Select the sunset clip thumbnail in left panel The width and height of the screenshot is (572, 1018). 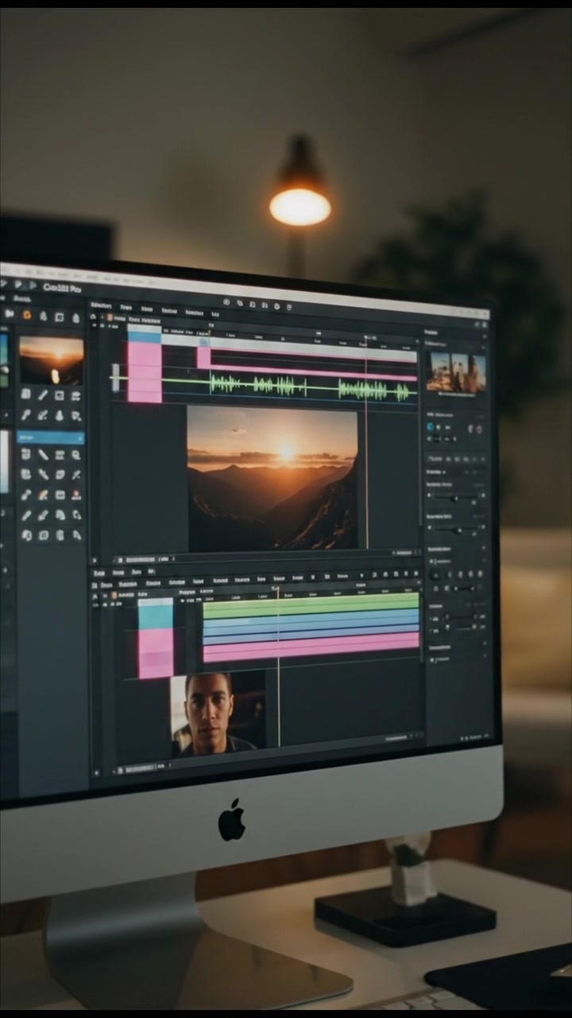[x=51, y=359]
